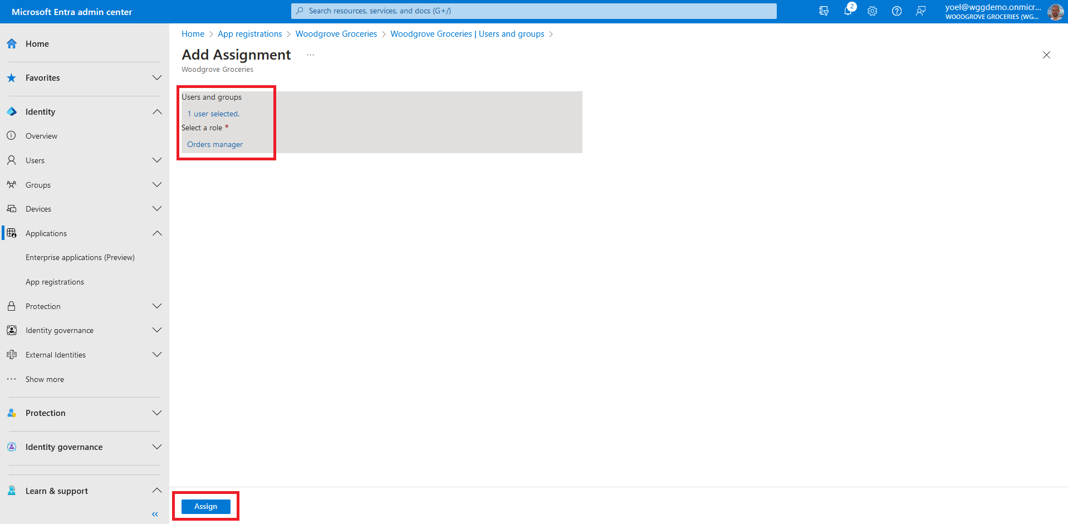Click the Home icon in sidebar

[12, 44]
